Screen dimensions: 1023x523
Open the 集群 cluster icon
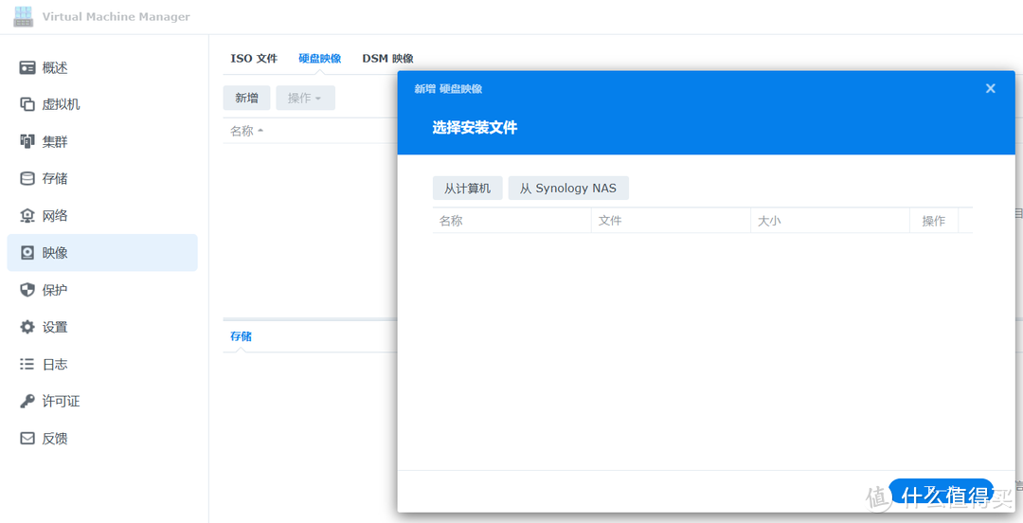tap(27, 142)
